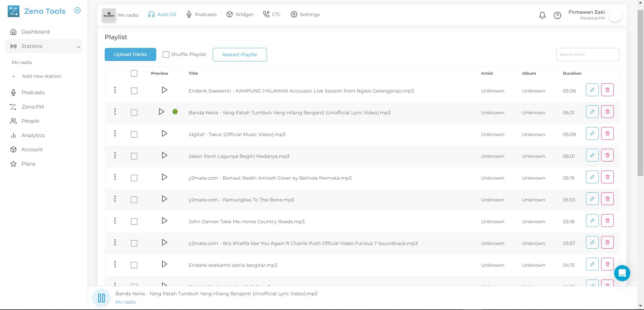Open Plans in the sidebar

[x=23, y=164]
